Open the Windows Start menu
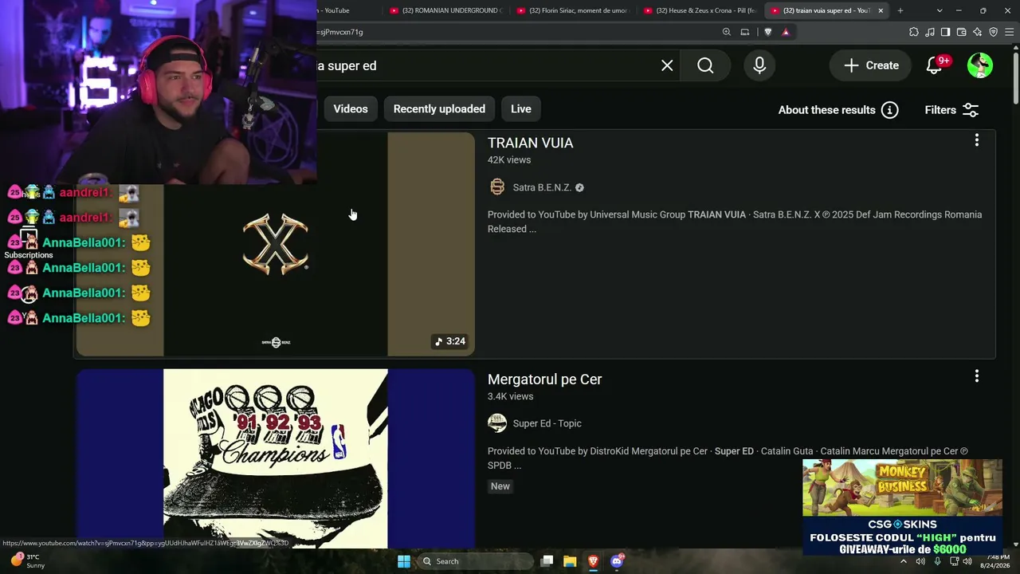This screenshot has height=574, width=1020. click(x=404, y=561)
